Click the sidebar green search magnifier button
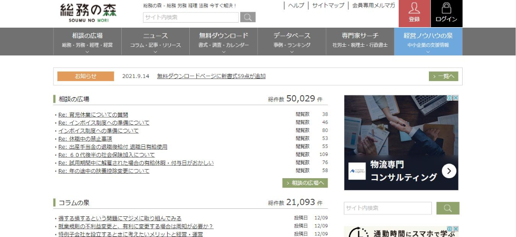The image size is (516, 237). coord(448,208)
